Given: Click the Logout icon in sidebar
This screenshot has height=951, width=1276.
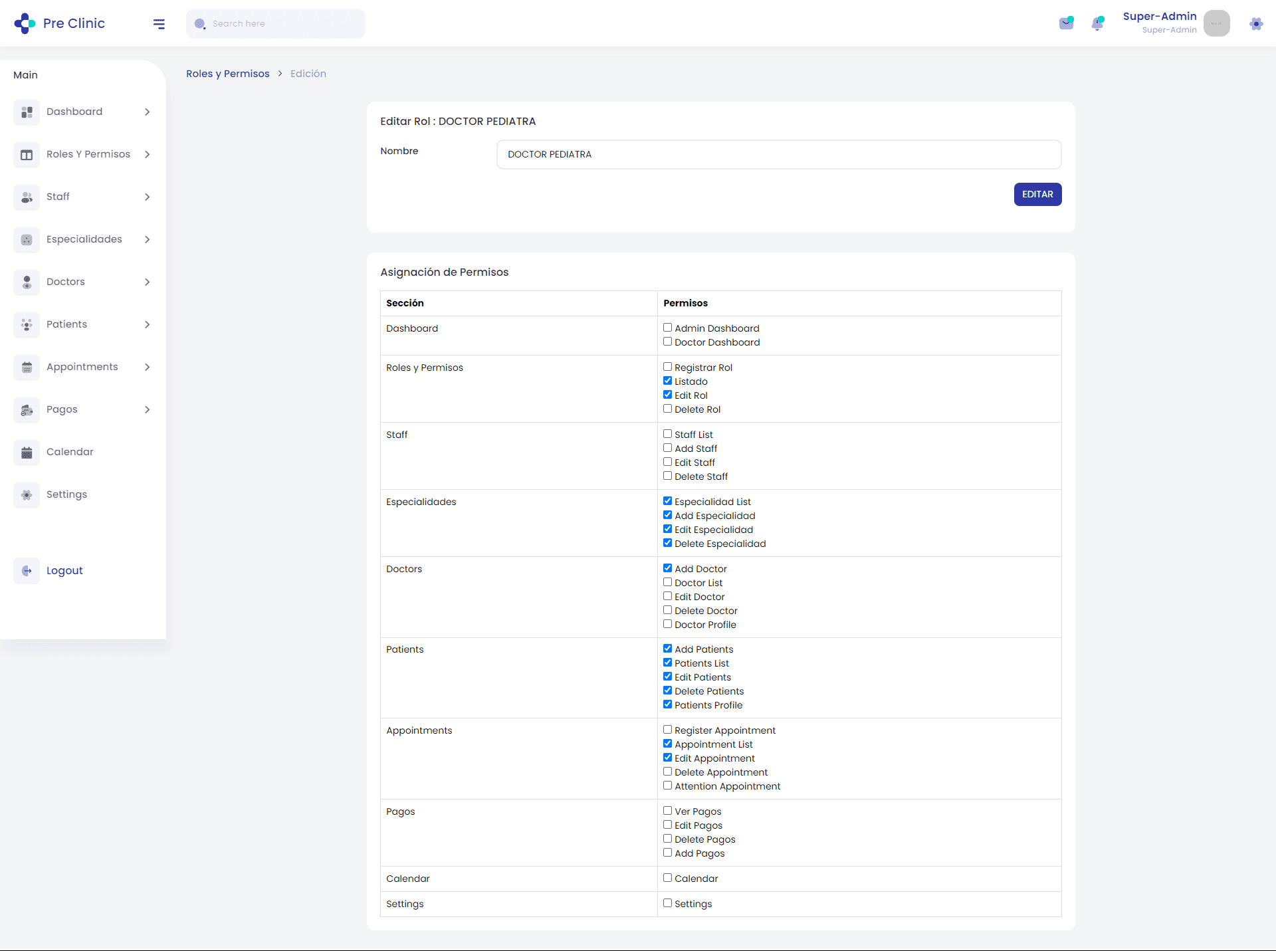Looking at the screenshot, I should pyautogui.click(x=27, y=571).
